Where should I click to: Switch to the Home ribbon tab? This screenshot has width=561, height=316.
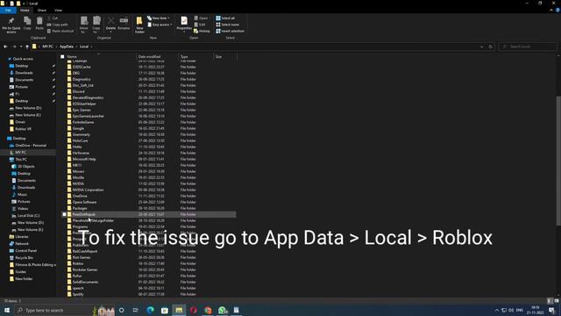[25, 11]
